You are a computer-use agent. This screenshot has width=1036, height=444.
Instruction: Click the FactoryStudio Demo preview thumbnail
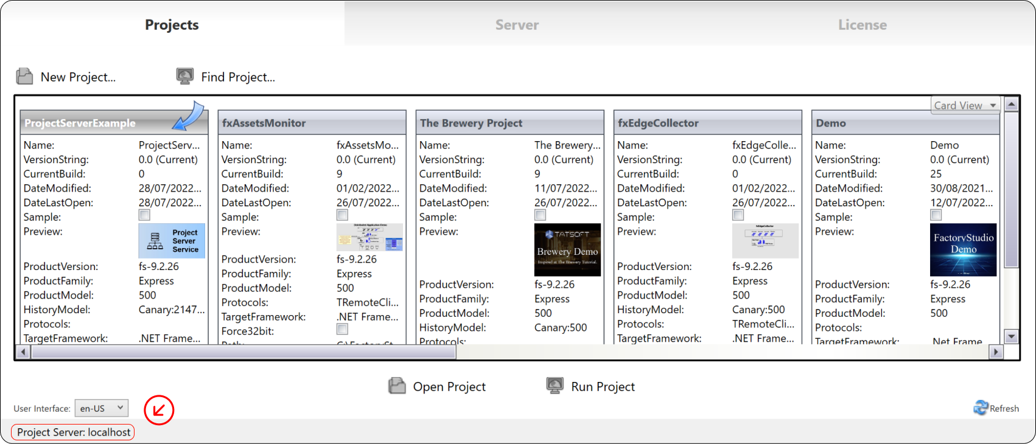pos(964,250)
